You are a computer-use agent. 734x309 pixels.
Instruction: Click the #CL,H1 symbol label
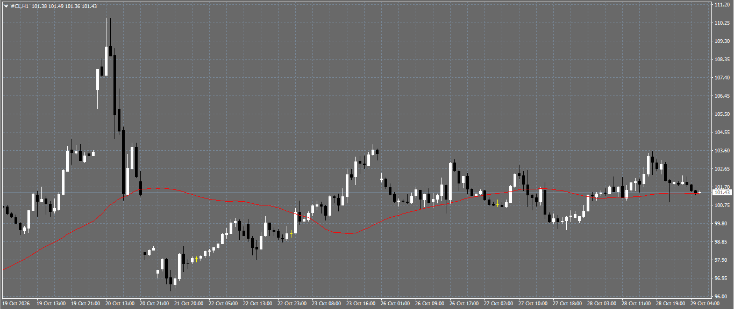tap(19, 6)
